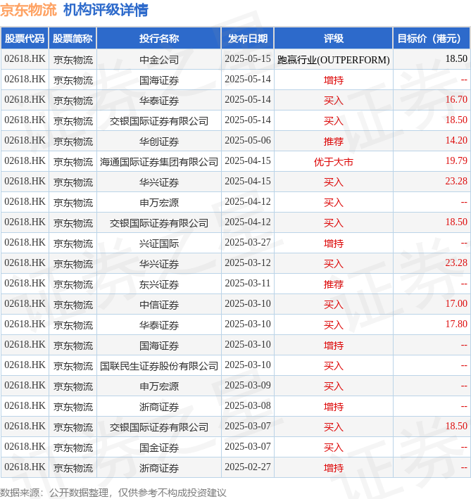
Task: Click 买入 rating in 中信证券 row
Action: (334, 305)
